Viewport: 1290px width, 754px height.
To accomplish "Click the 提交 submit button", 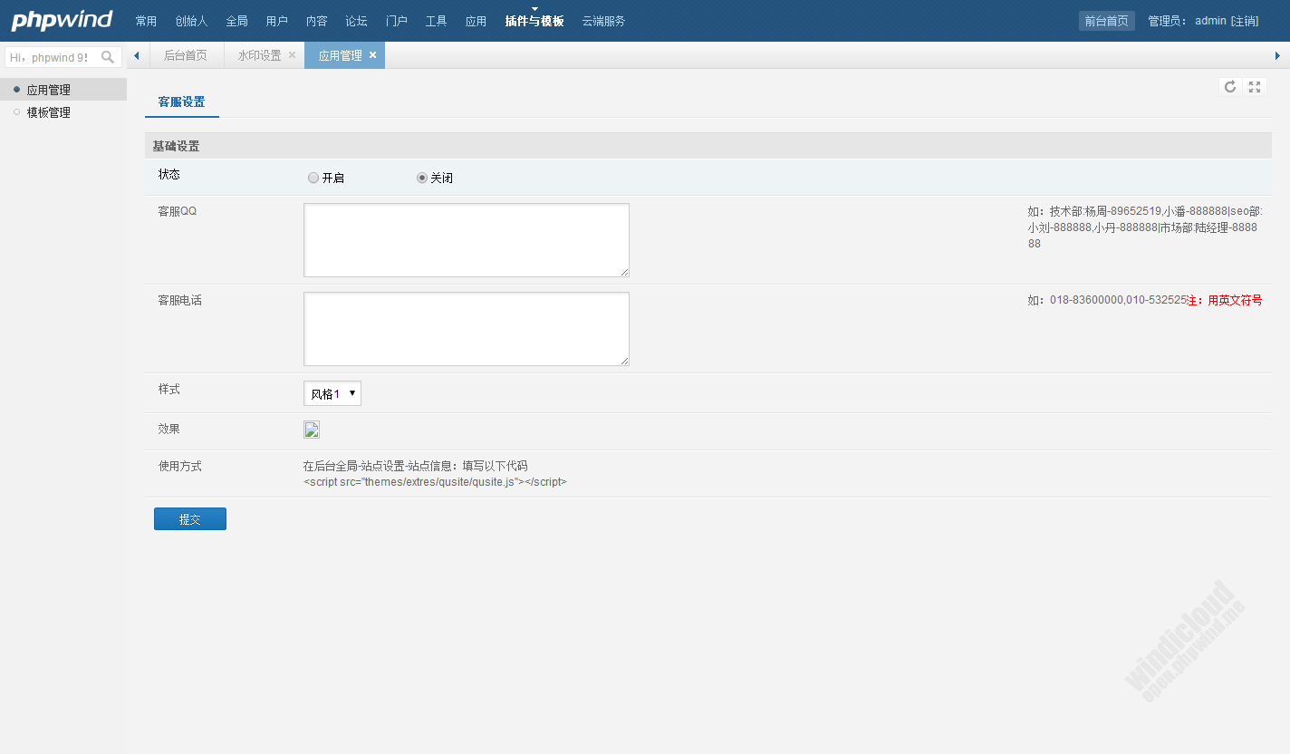I will click(x=190, y=519).
